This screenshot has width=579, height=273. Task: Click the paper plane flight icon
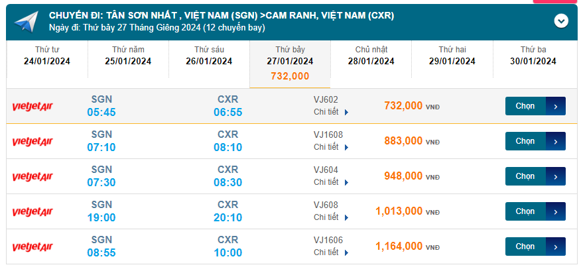26,21
